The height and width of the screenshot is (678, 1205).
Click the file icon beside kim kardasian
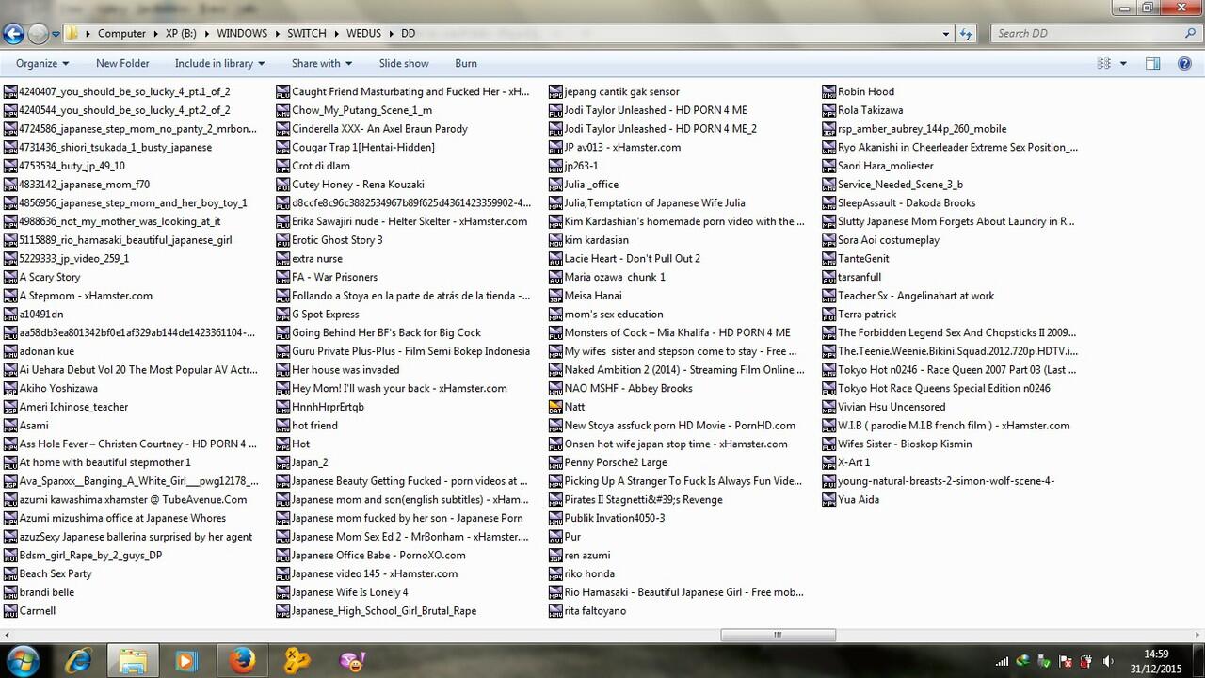point(555,240)
